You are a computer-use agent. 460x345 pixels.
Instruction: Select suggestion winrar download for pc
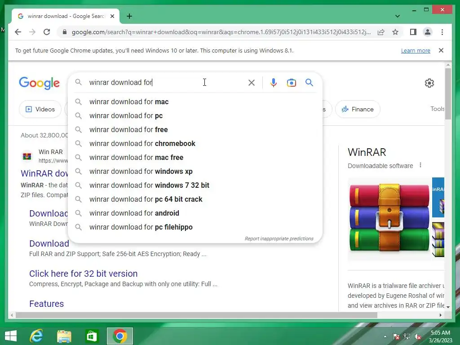point(195,115)
